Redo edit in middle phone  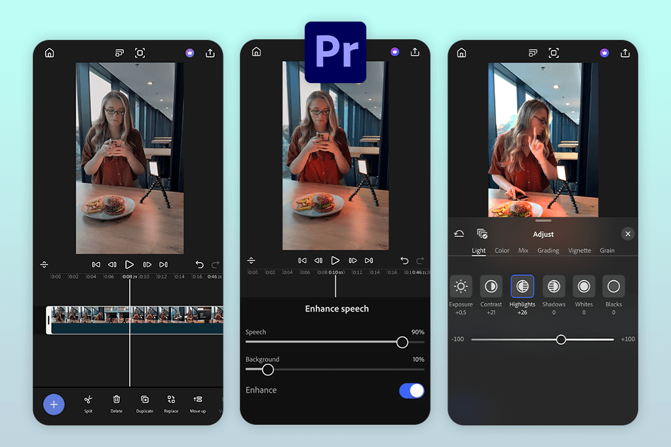coord(420,260)
